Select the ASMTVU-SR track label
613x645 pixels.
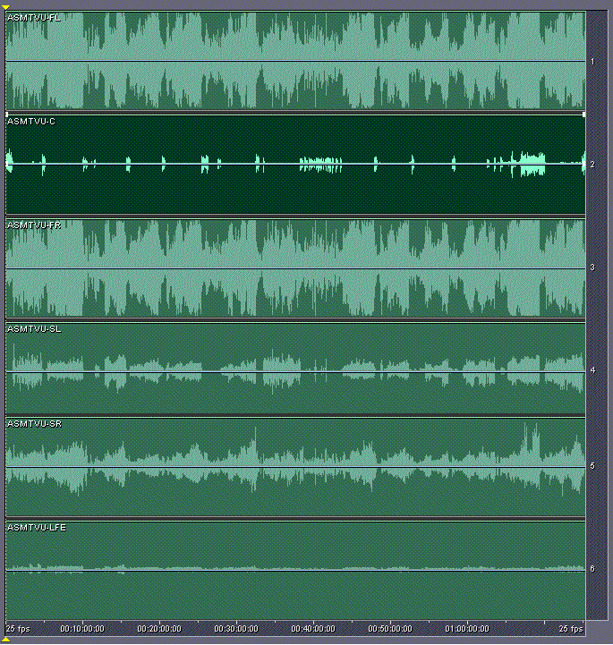pyautogui.click(x=35, y=424)
